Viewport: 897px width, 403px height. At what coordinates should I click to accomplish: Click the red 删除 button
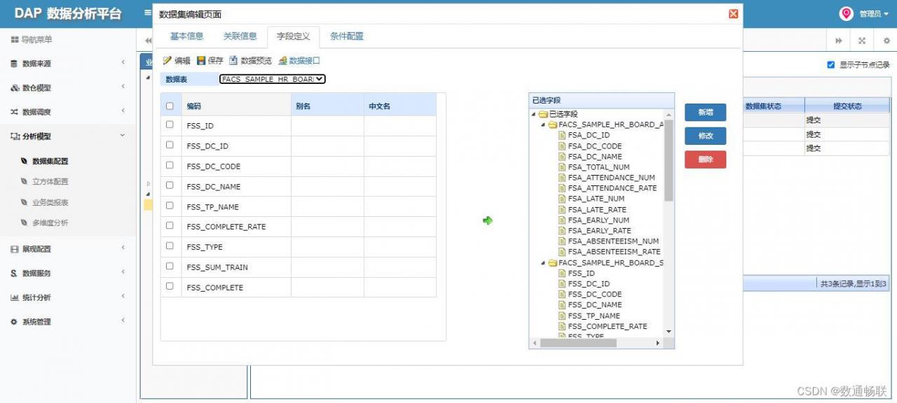coord(705,160)
